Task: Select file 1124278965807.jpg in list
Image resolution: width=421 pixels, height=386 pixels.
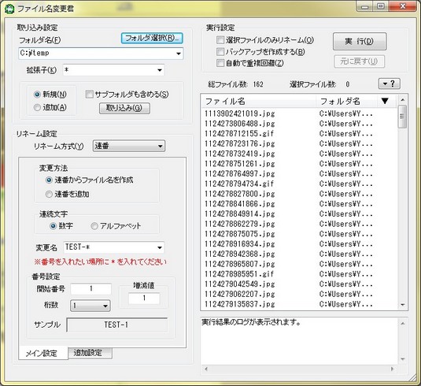Action: pos(240,264)
